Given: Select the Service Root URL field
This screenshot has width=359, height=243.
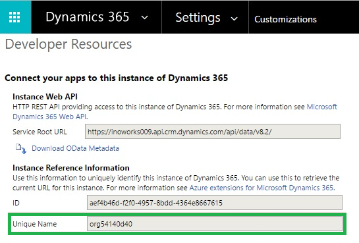Looking at the screenshot, I should pos(213,132).
